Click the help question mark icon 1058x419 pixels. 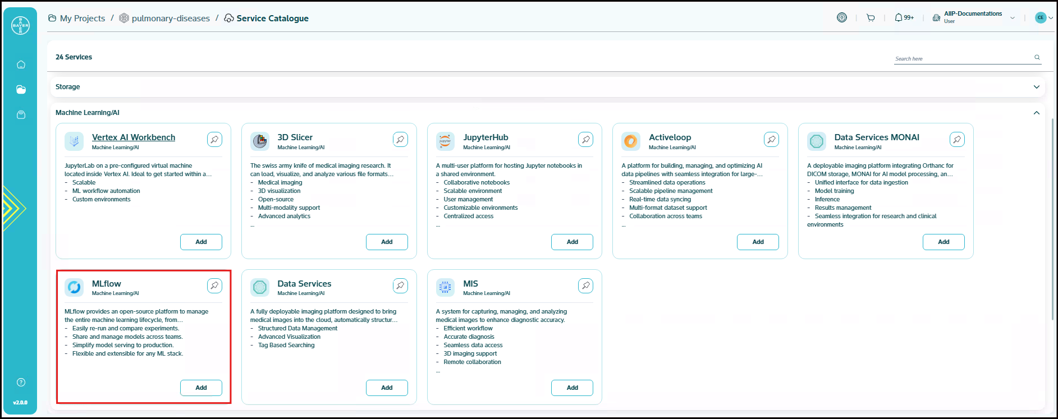pos(21,383)
